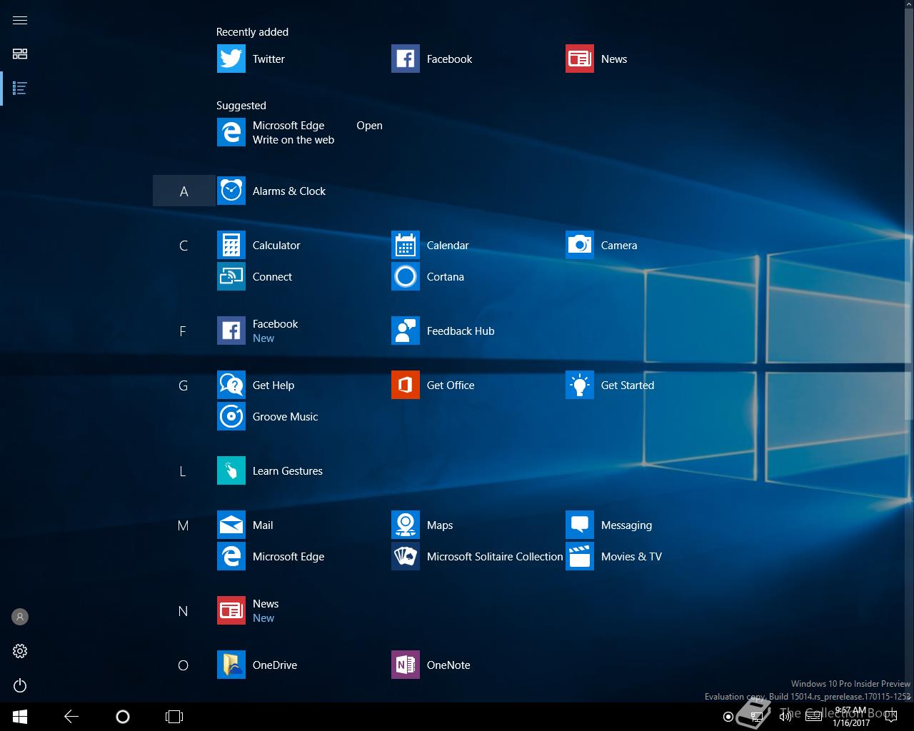914x731 pixels.
Task: Open Microsoft Solitaire Collection
Action: pyautogui.click(x=477, y=556)
